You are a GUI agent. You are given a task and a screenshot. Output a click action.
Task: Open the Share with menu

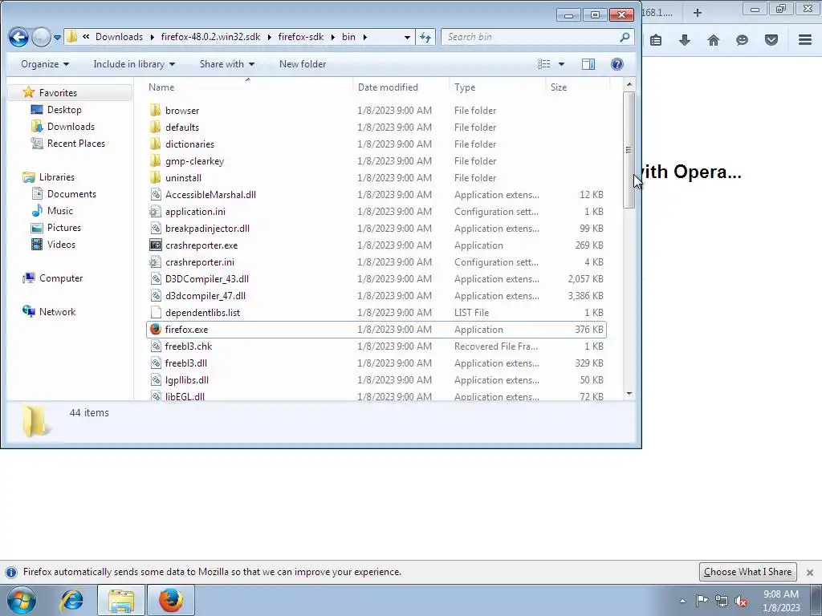(227, 64)
